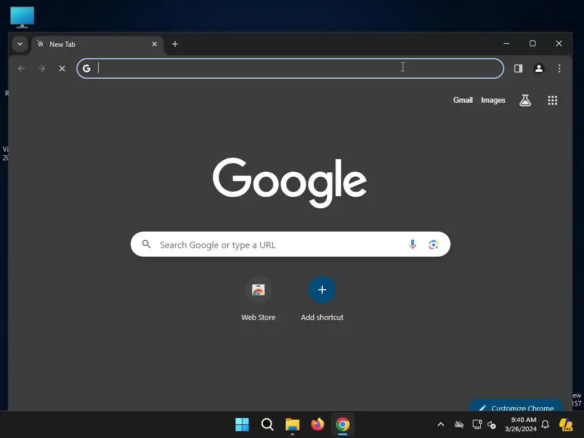The height and width of the screenshot is (438, 584).
Task: Open a new tab with plus button
Action: [x=175, y=44]
